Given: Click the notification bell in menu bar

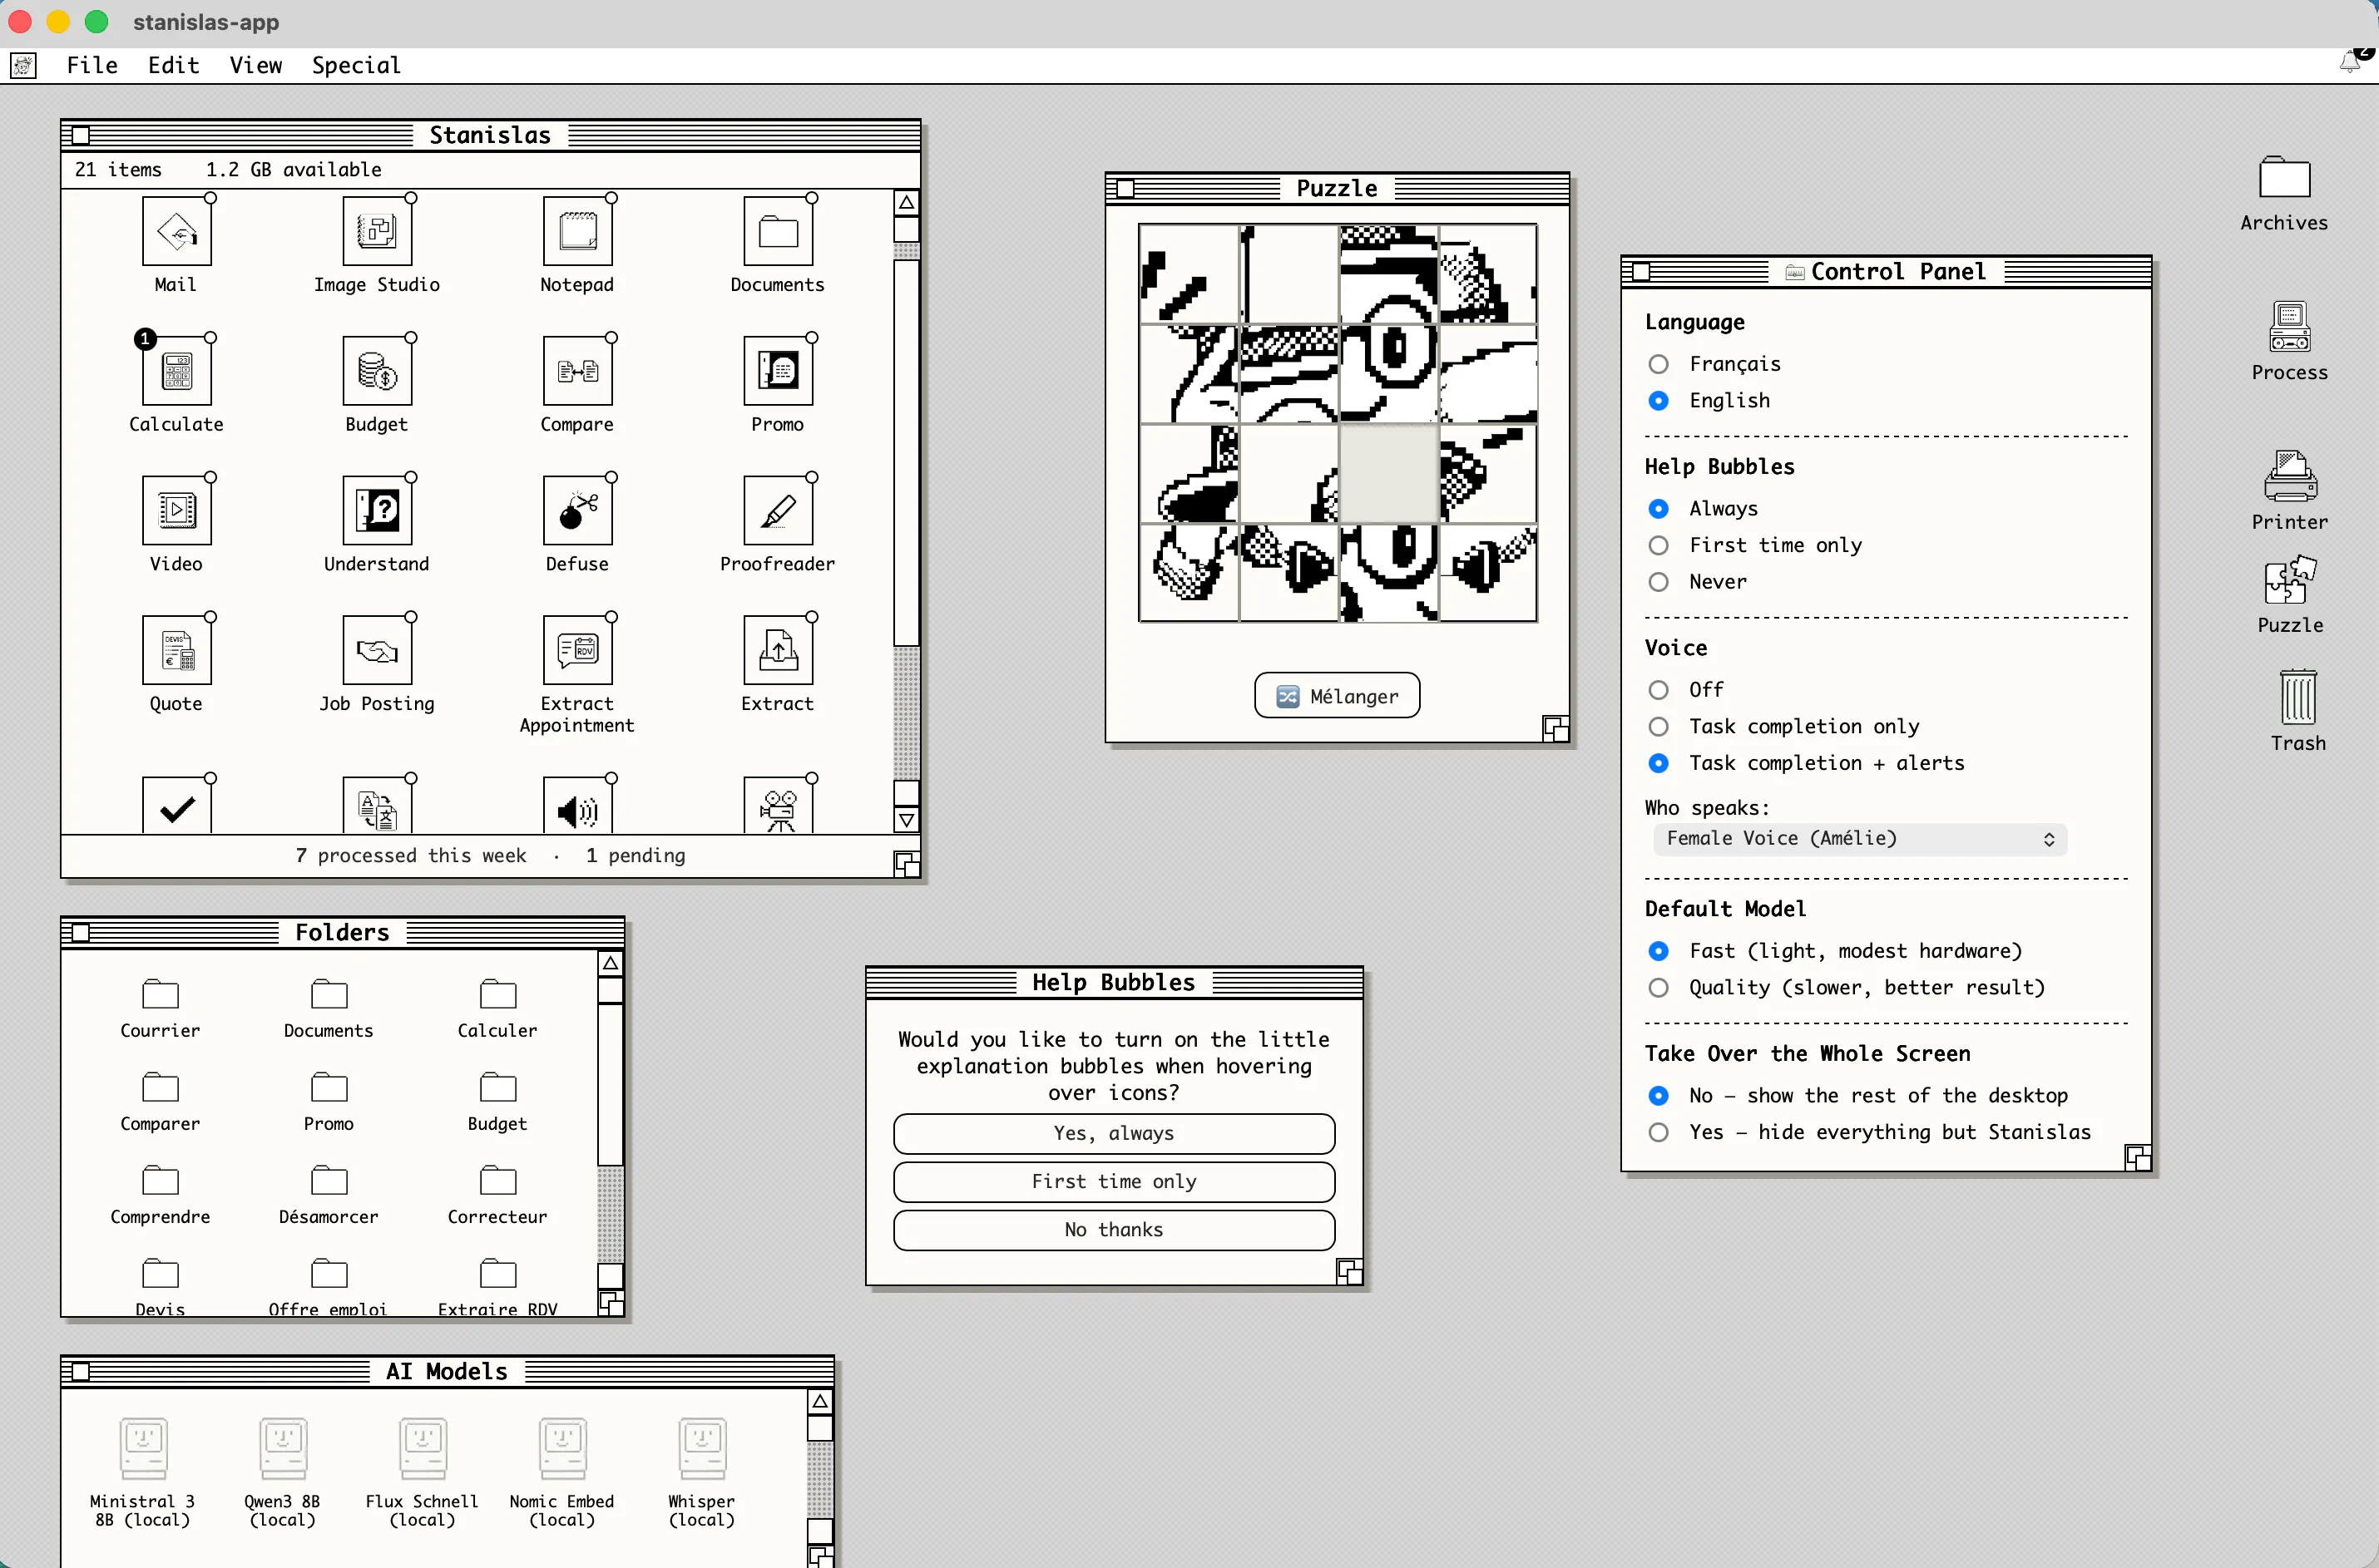Looking at the screenshot, I should coord(2349,62).
